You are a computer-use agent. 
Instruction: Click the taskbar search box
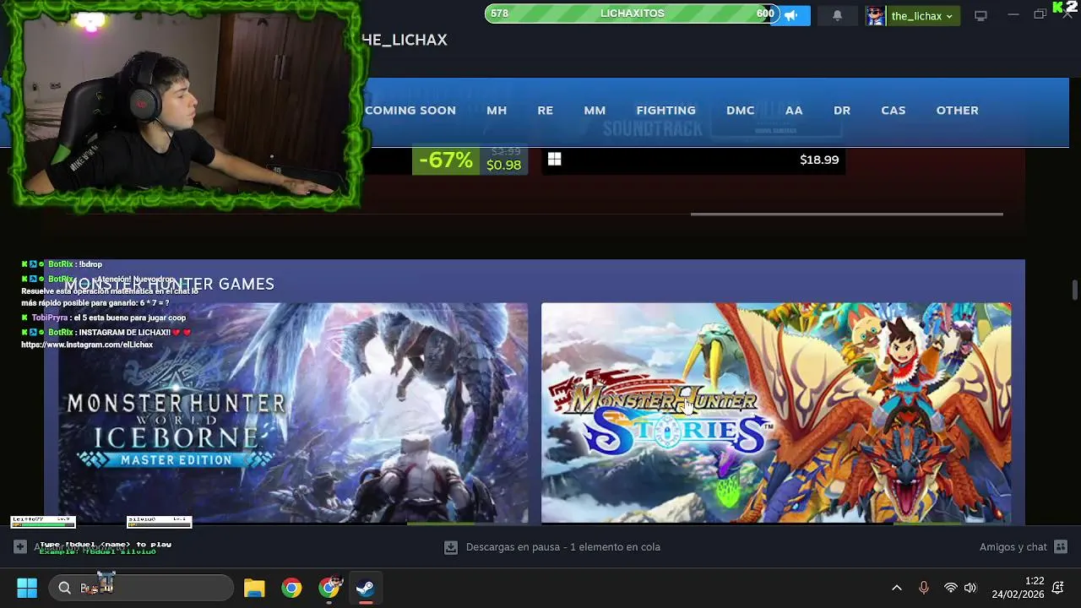[x=140, y=588]
